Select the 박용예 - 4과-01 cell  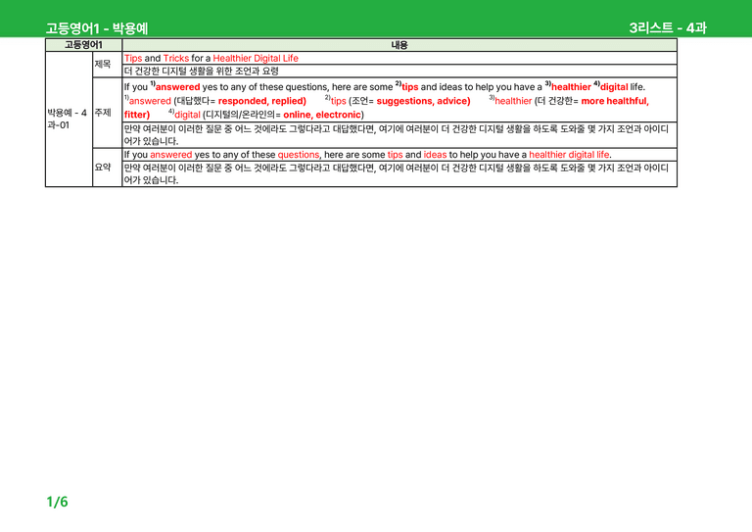point(68,119)
